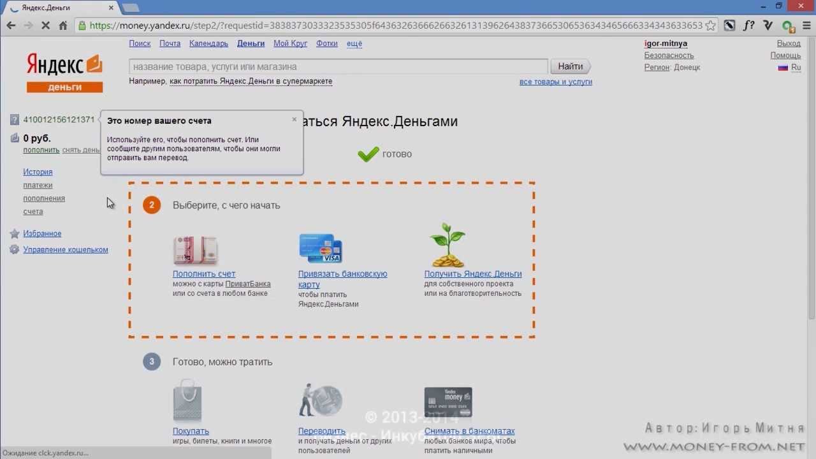
Task: Stop loading the page with the X button
Action: coord(46,25)
